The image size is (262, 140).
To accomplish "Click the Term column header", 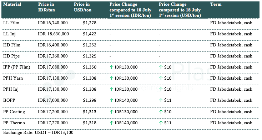I will (x=216, y=4).
